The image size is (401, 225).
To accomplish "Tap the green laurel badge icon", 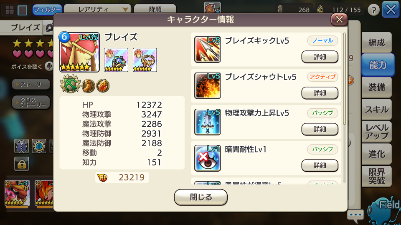I will [x=70, y=84].
